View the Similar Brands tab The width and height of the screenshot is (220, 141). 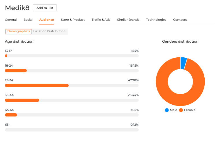point(128,20)
